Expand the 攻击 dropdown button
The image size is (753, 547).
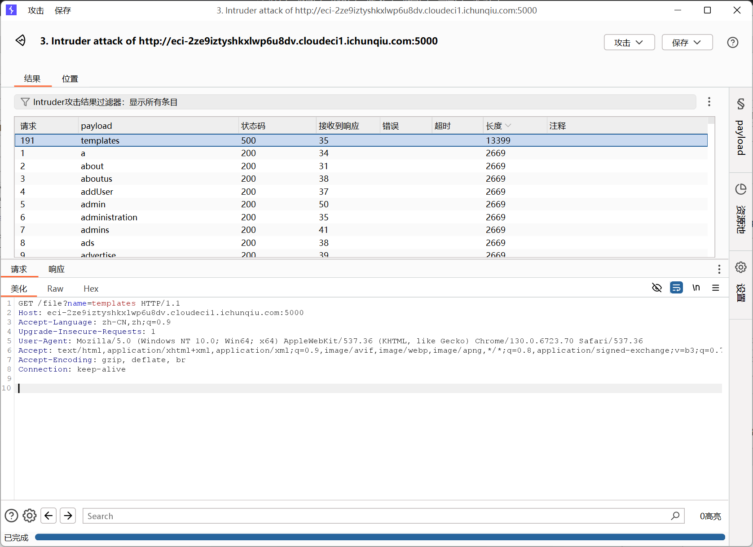(629, 42)
